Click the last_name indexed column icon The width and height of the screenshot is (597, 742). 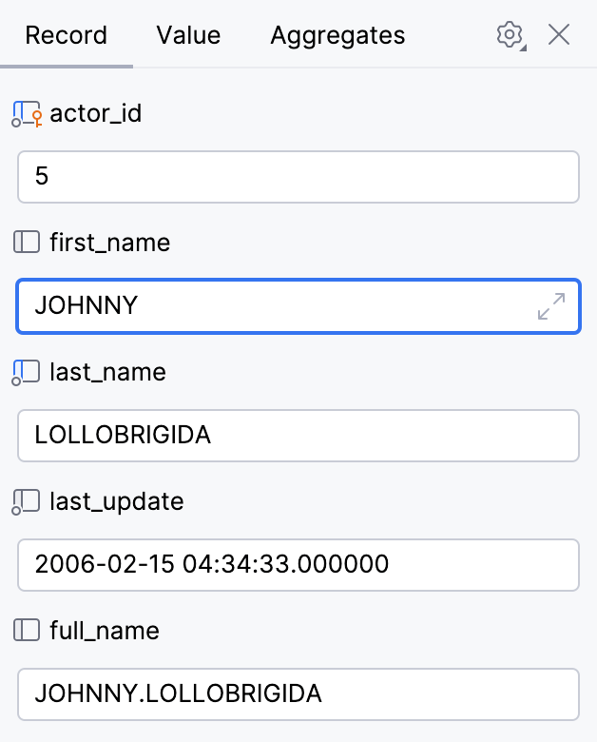(x=27, y=372)
